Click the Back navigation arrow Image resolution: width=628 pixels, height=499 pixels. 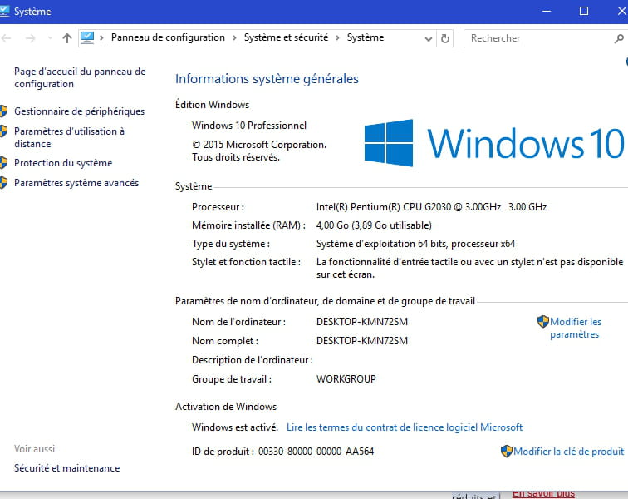tap(6, 38)
